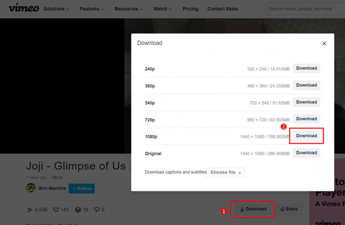Open the Choose file captions dropdown

click(225, 172)
